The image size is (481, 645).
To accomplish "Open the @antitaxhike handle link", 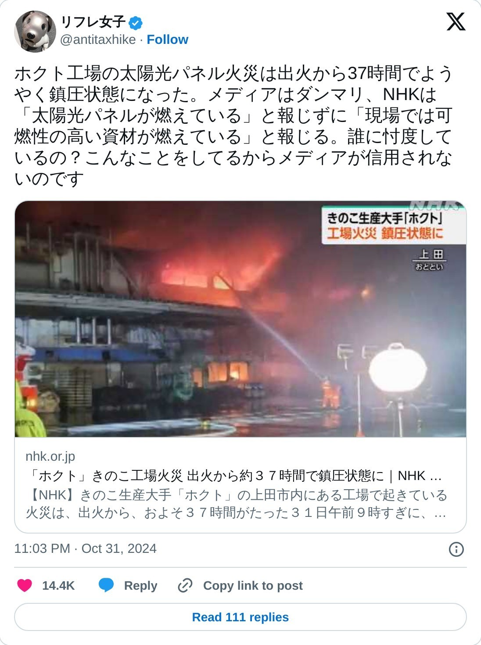I will (97, 39).
